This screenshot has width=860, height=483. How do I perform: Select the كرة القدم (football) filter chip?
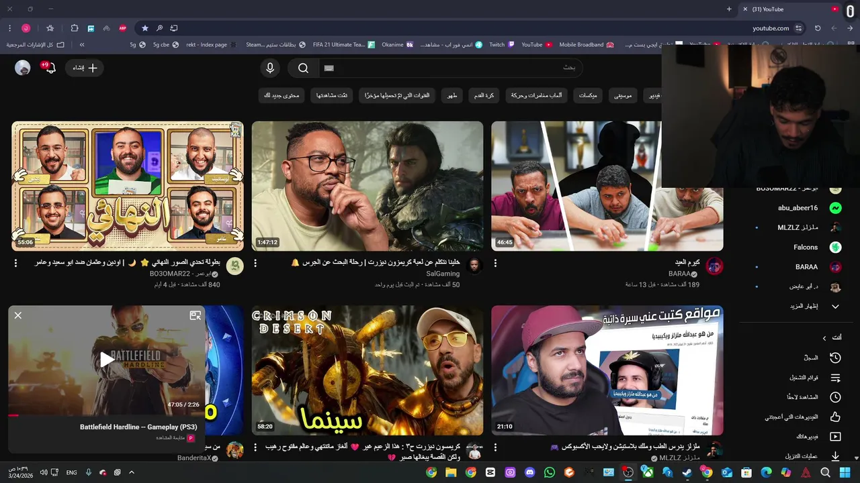click(484, 96)
